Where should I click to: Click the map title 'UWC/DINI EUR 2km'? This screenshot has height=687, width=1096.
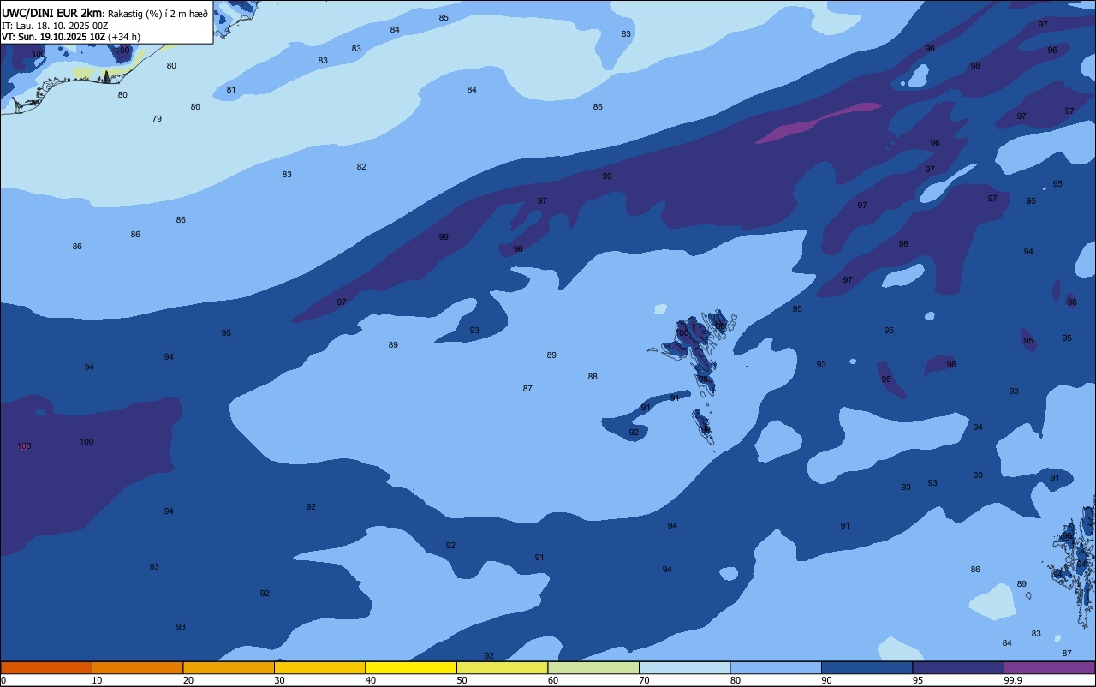tap(52, 13)
